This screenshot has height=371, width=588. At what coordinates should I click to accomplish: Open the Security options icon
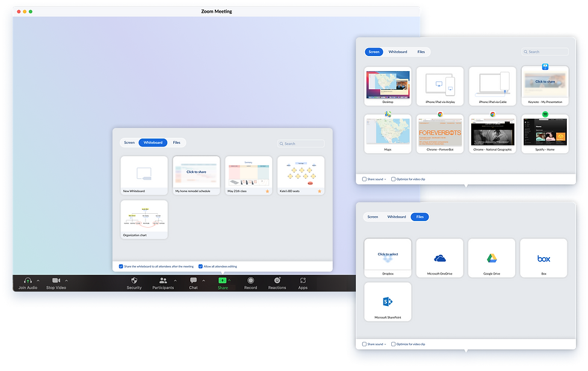click(134, 281)
